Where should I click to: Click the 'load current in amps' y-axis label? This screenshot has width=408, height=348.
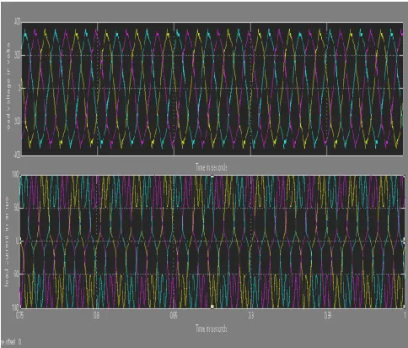coord(6,242)
